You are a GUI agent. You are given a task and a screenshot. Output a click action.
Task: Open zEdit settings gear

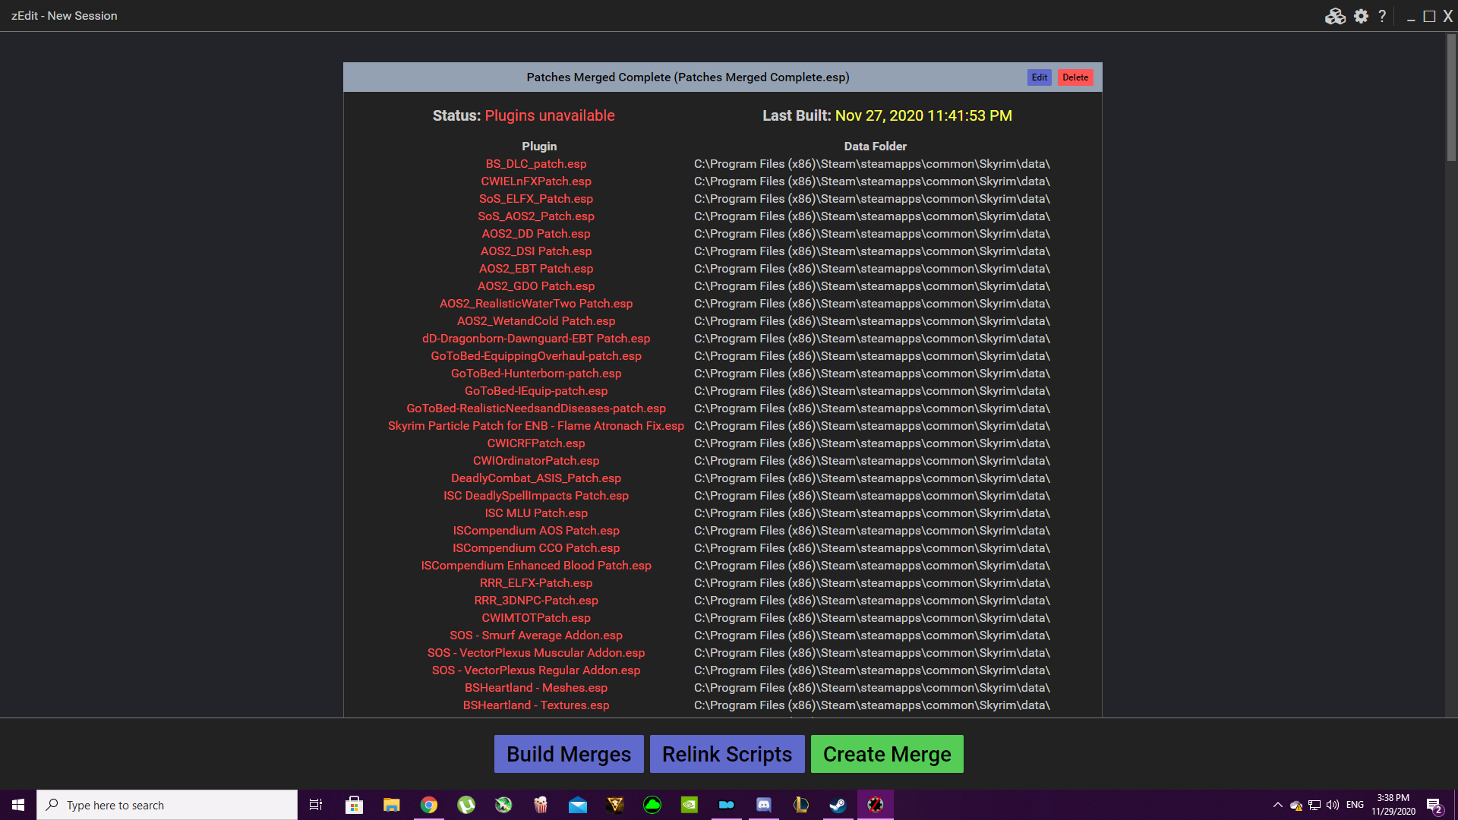pos(1361,16)
